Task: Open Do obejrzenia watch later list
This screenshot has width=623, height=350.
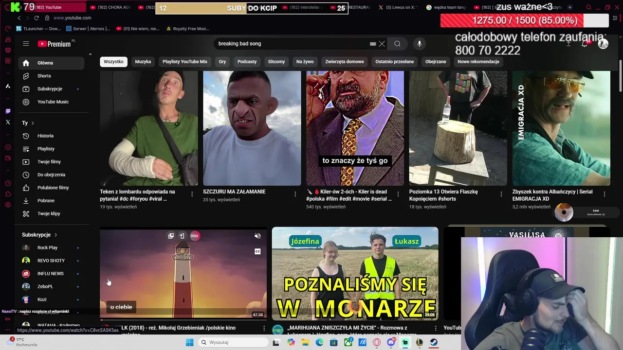Action: (x=51, y=175)
